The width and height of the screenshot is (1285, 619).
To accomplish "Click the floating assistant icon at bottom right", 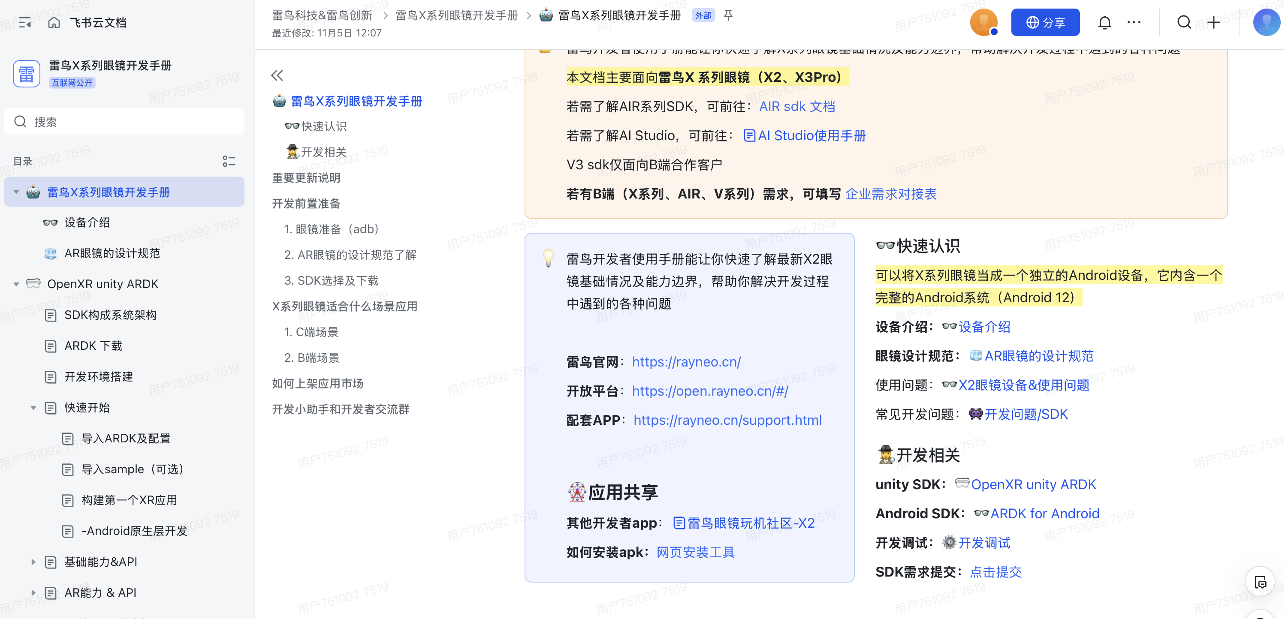I will (1261, 581).
